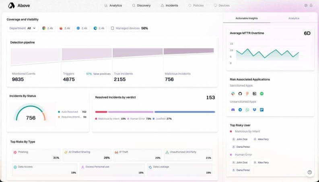319x182 pixels.
Task: Switch to the Analytics tab in right panel
Action: pos(294,19)
